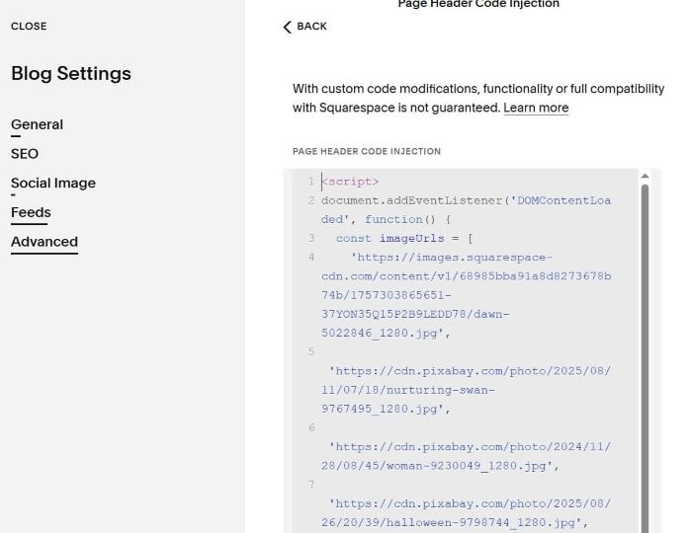
Task: Click the code editor scroll-up arrow
Action: pos(646,177)
